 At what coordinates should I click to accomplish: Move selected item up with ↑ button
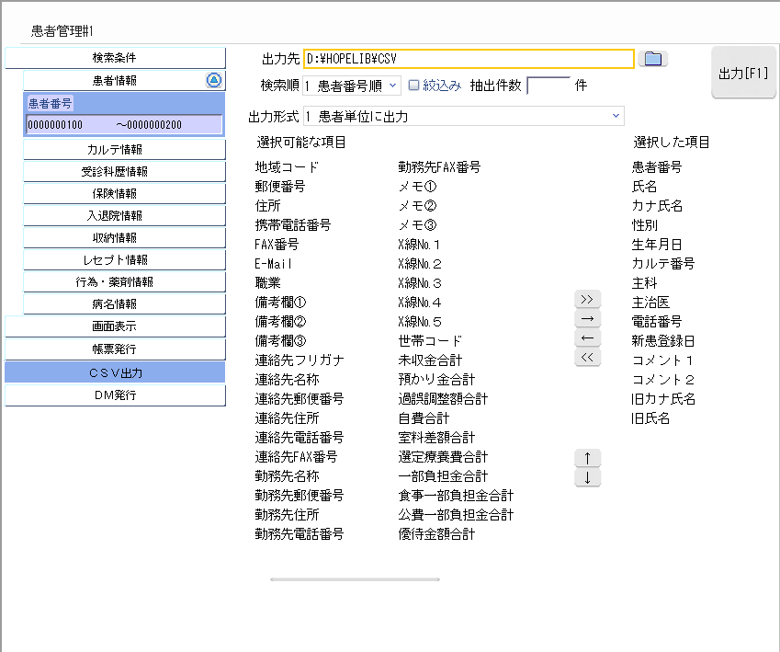[x=587, y=458]
